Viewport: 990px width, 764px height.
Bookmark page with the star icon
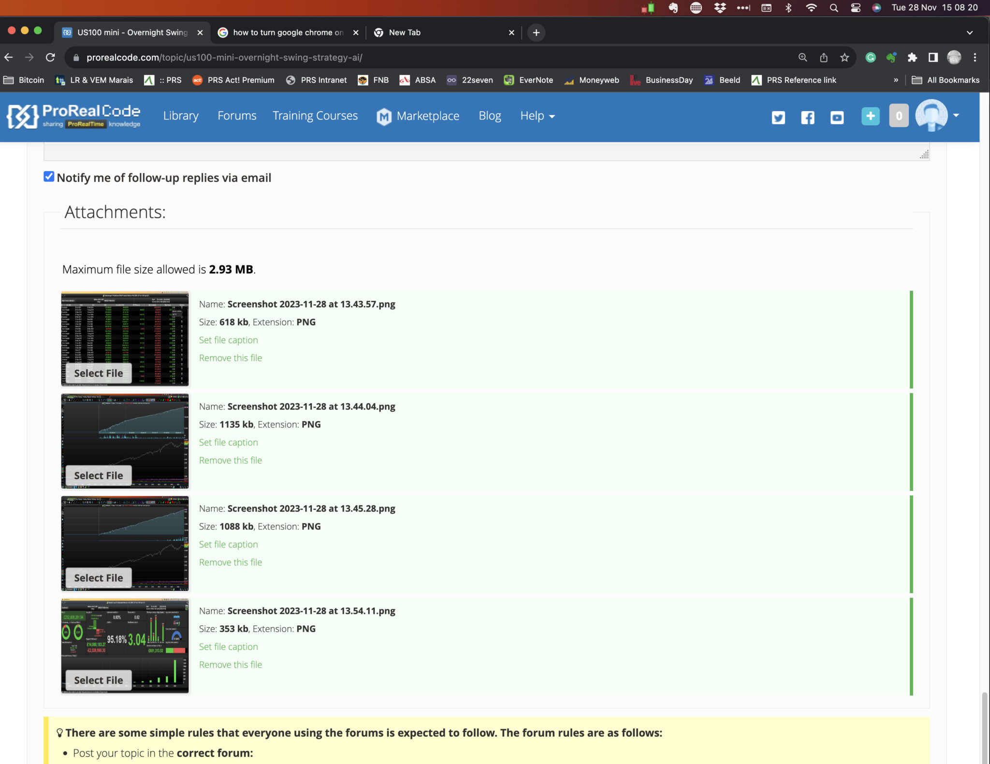(844, 58)
